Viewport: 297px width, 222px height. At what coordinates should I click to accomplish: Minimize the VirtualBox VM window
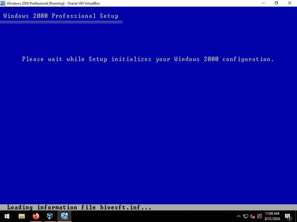click(x=263, y=3)
